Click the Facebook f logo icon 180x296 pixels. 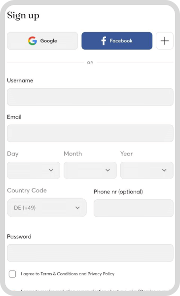click(104, 41)
